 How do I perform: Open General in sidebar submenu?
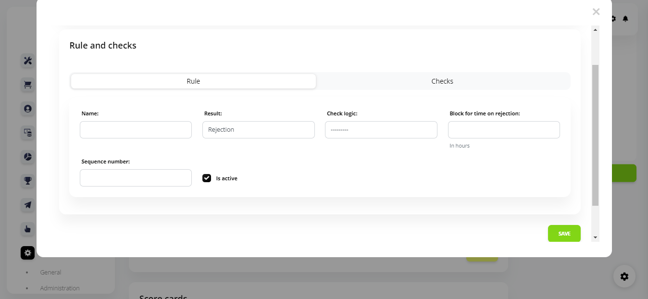50,272
